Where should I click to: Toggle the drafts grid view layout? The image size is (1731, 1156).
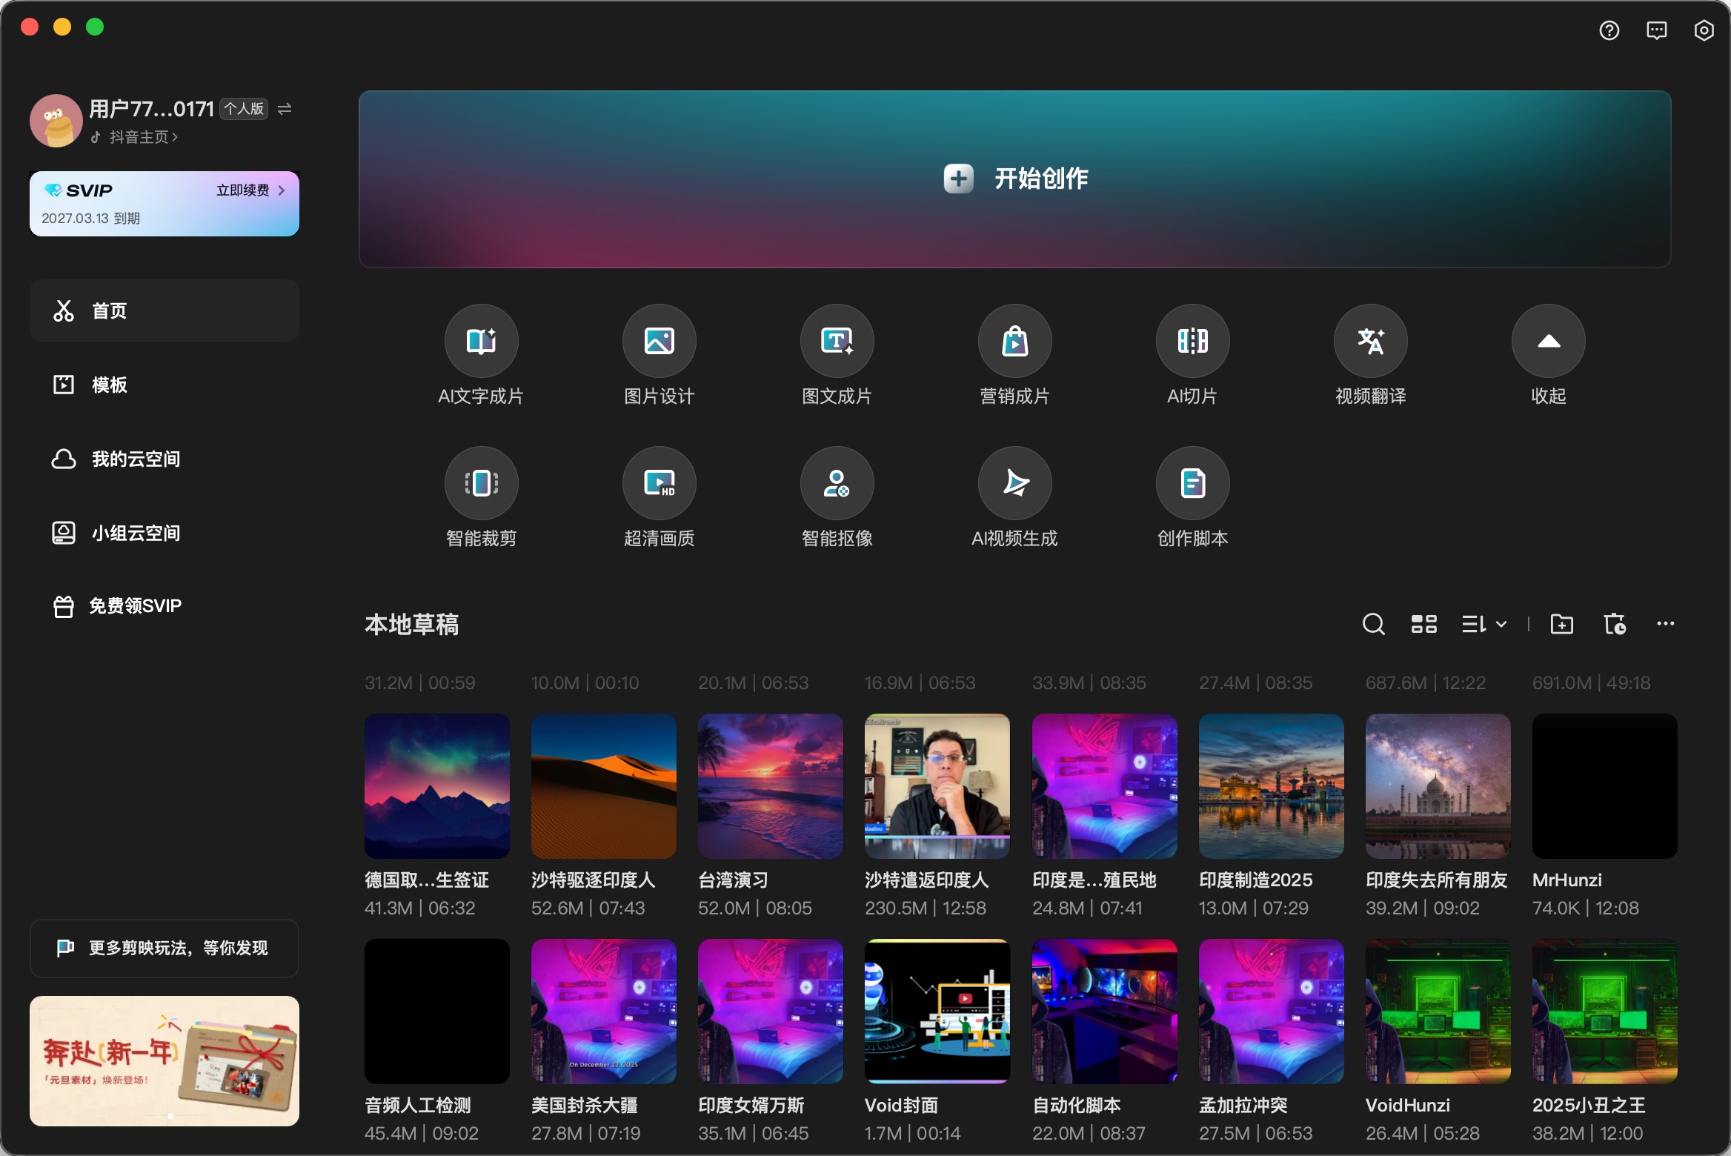coord(1423,624)
